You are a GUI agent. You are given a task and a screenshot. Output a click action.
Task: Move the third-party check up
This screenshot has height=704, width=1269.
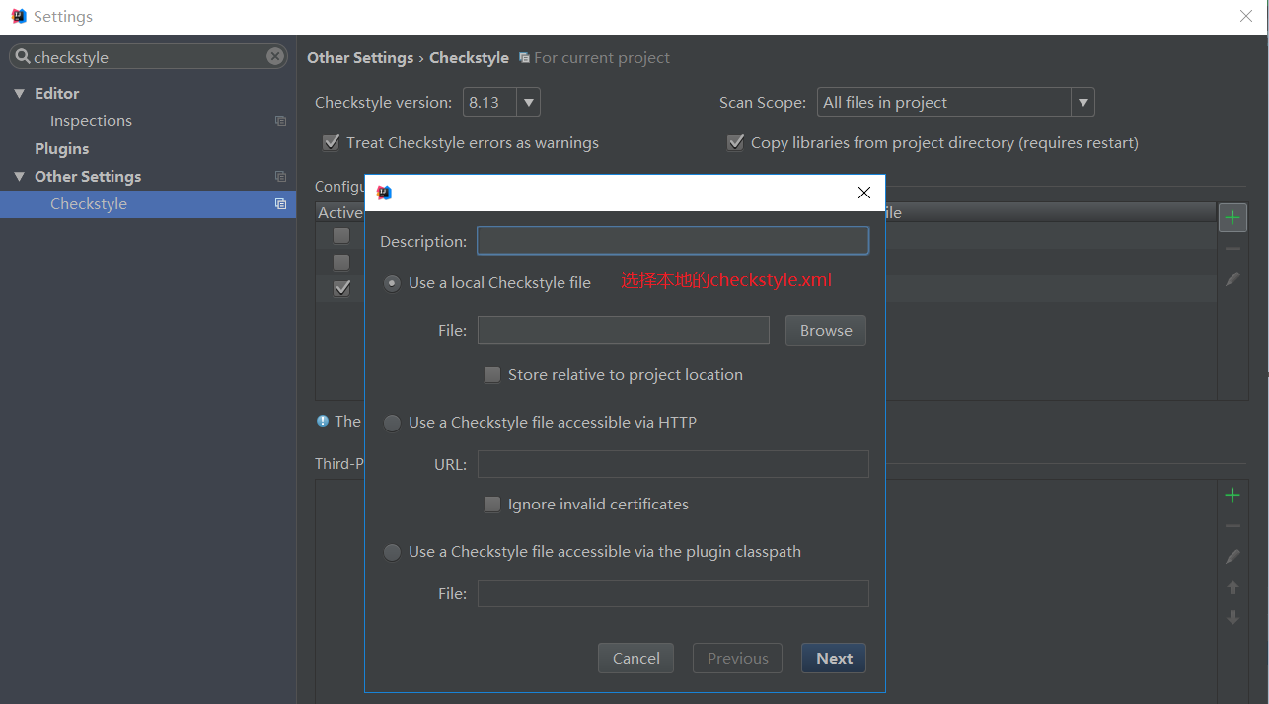pyautogui.click(x=1232, y=587)
